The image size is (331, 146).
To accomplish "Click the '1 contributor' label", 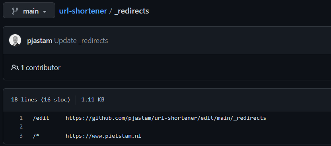I will [x=41, y=68].
